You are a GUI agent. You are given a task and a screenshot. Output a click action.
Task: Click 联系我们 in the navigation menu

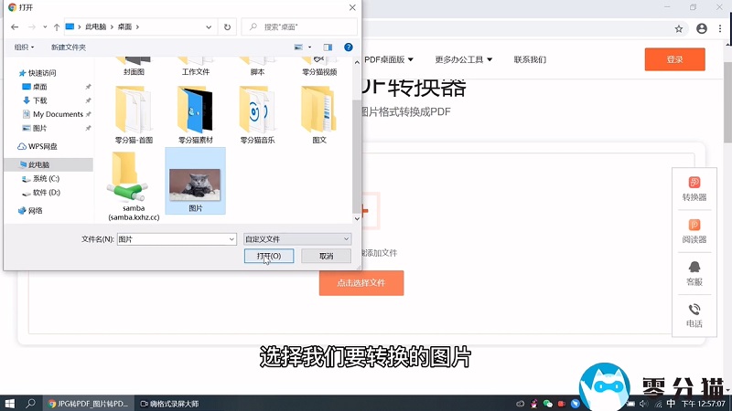click(x=530, y=59)
